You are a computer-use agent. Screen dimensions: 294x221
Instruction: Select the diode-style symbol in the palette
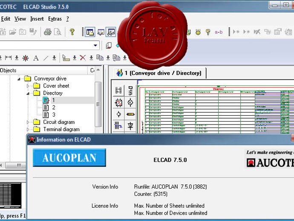(x=130, y=125)
